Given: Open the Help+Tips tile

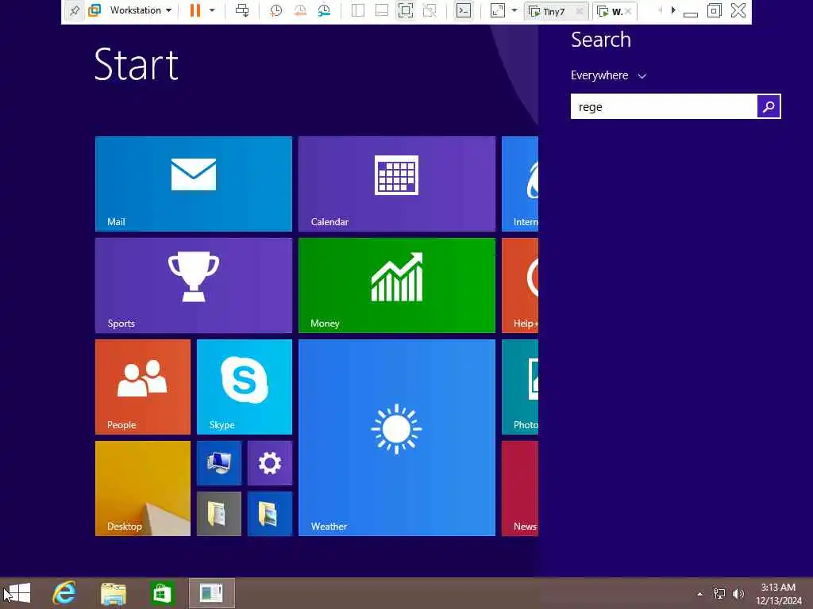Looking at the screenshot, I should tap(520, 285).
